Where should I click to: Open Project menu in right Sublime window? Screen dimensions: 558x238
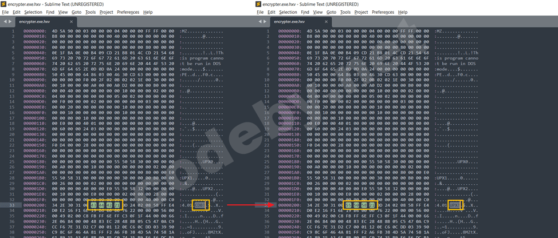click(361, 12)
